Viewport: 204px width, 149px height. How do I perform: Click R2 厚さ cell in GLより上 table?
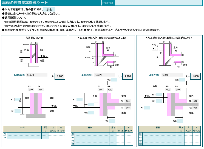(x=113, y=137)
